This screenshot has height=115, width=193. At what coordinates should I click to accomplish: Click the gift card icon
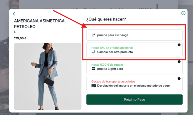click(x=93, y=69)
